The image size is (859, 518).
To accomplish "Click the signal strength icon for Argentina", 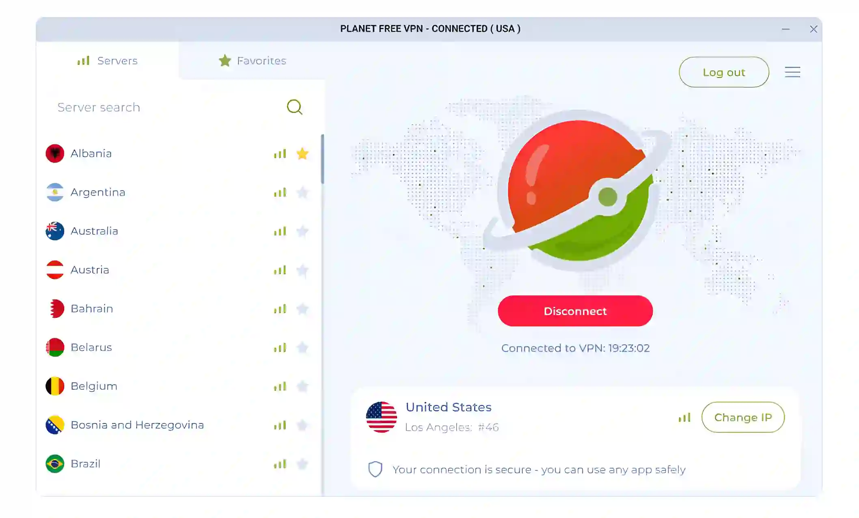I will 279,192.
